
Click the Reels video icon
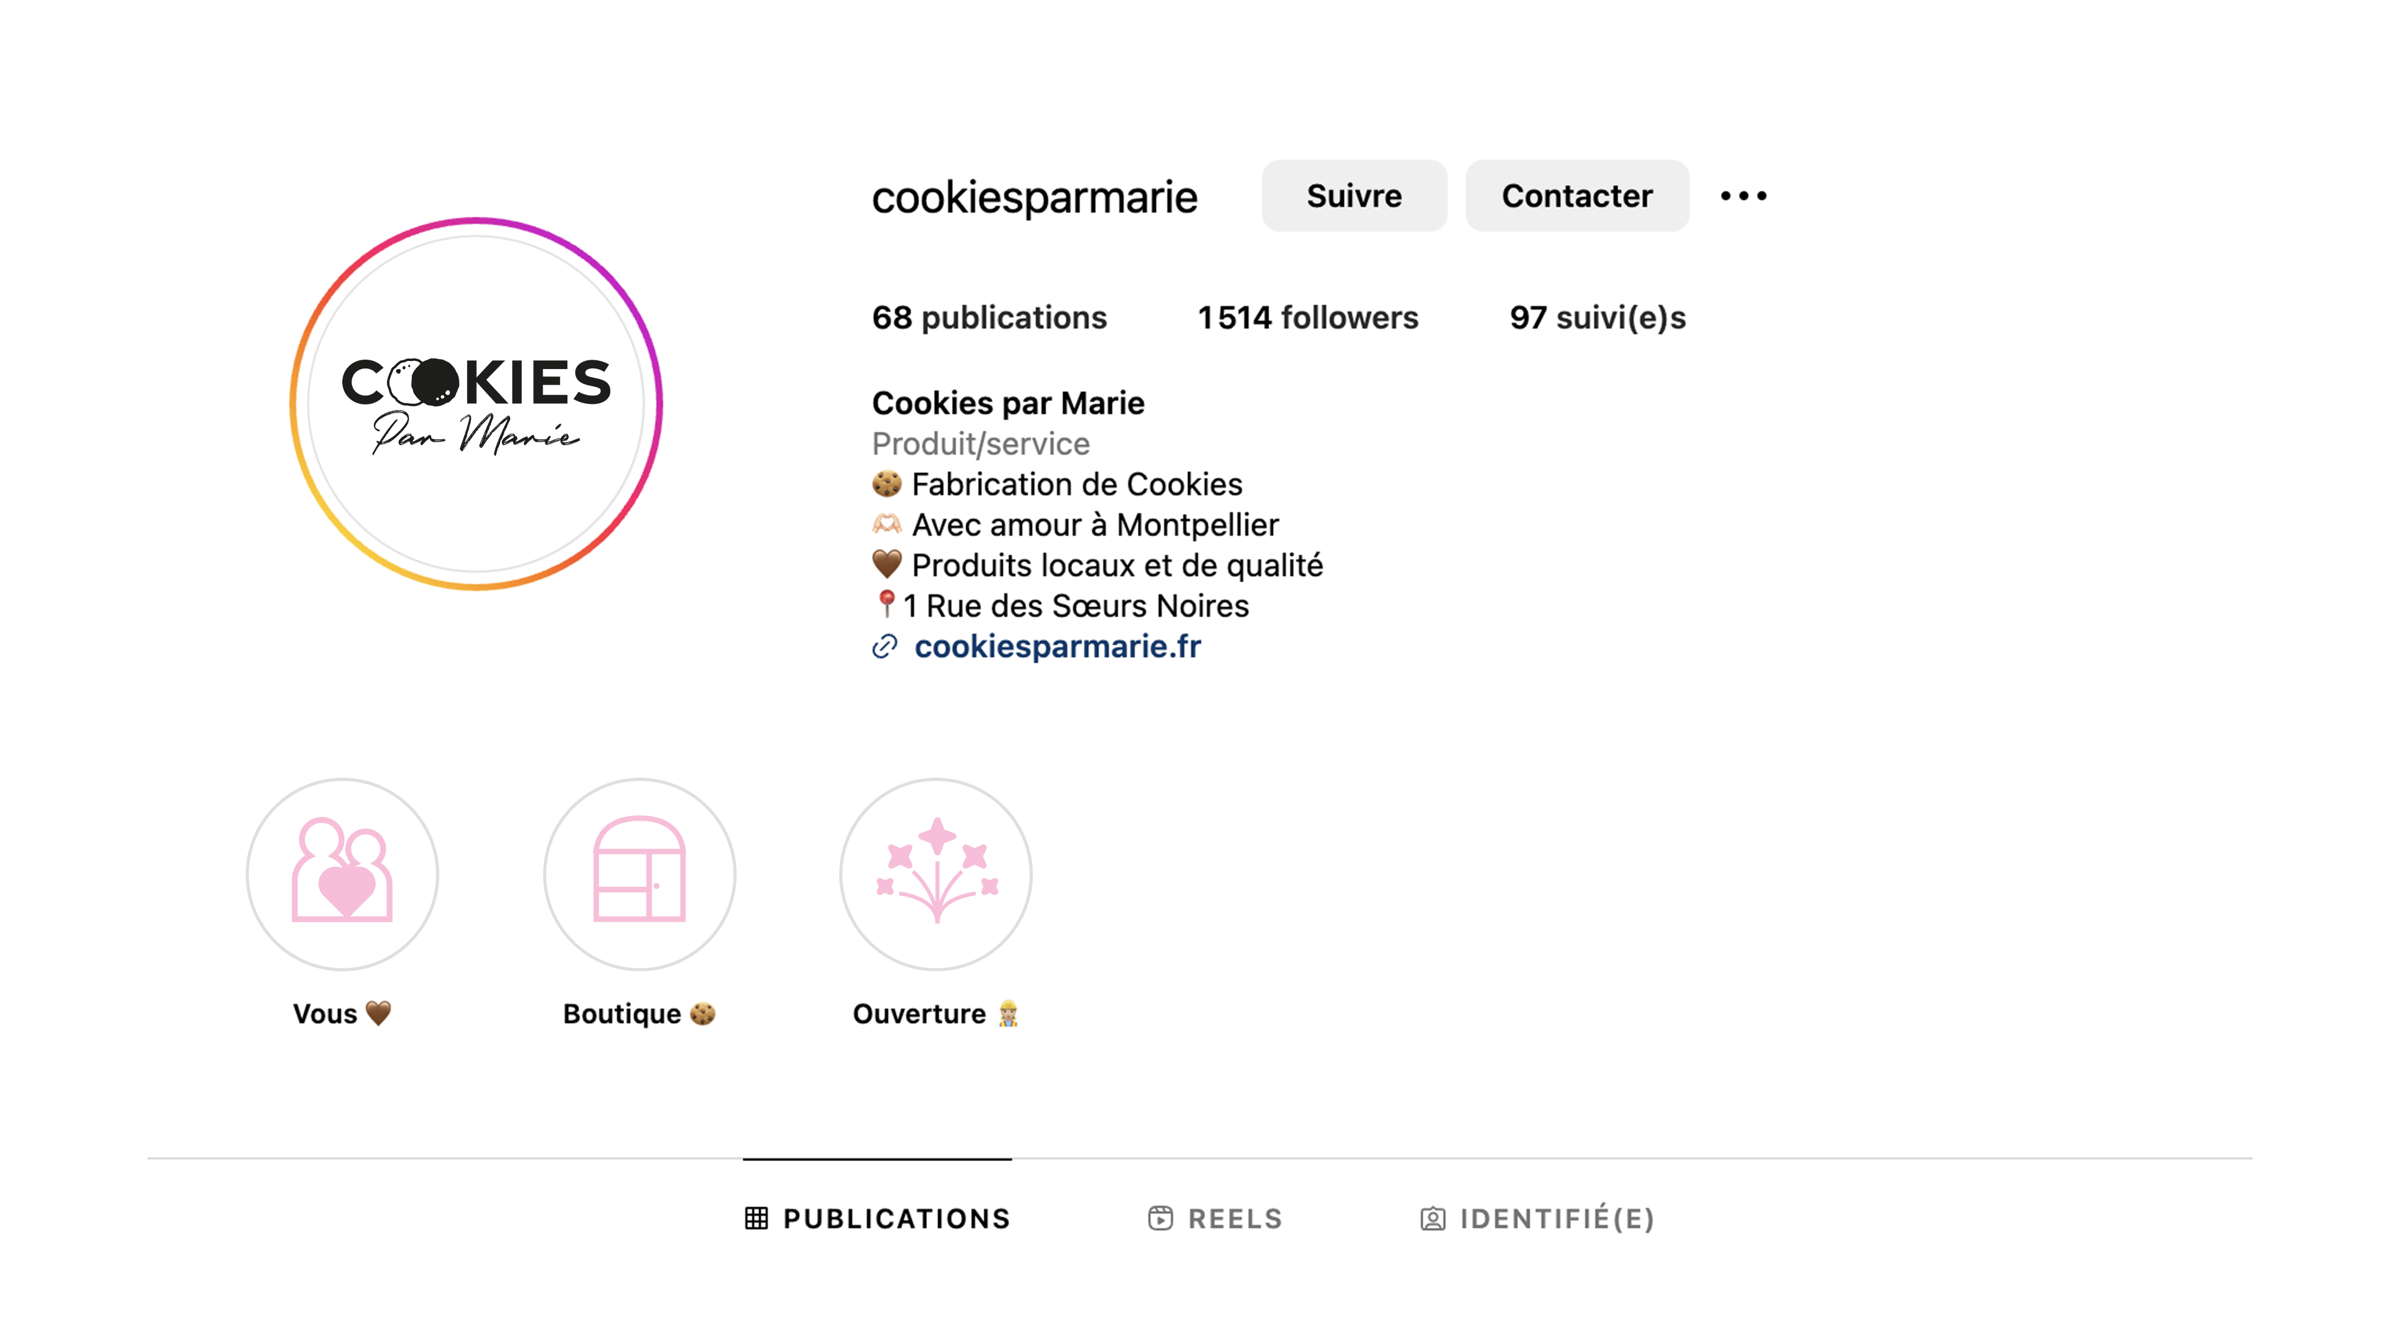pyautogui.click(x=1160, y=1218)
